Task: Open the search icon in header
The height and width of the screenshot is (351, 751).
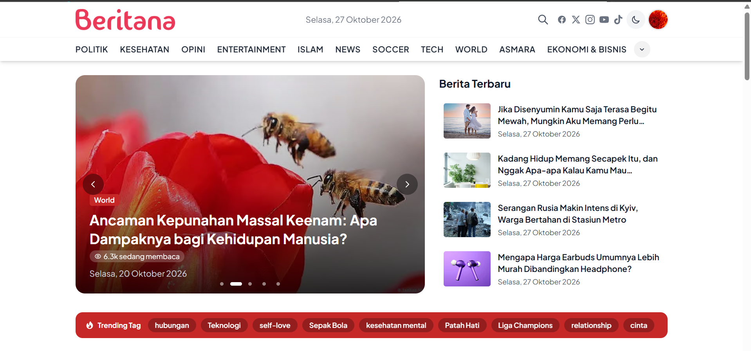Action: point(543,20)
